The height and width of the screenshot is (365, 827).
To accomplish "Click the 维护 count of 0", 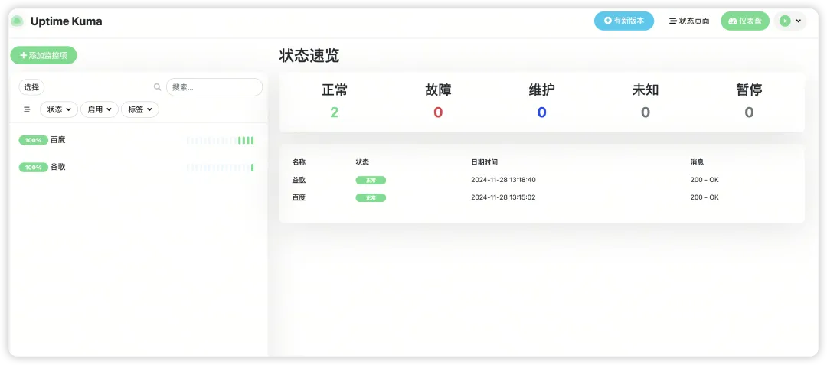I will click(x=541, y=112).
